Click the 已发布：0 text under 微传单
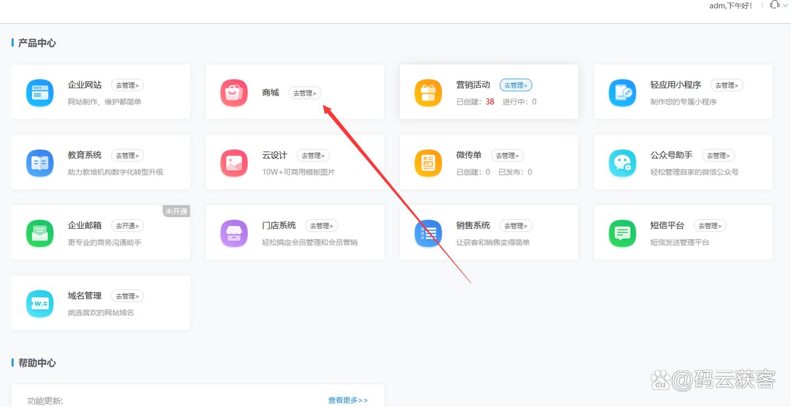The height and width of the screenshot is (407, 791). coord(515,172)
